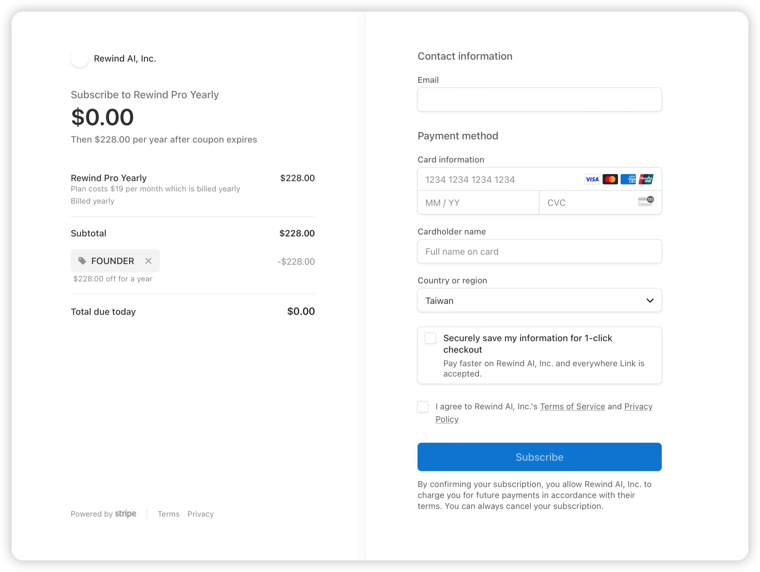Viewport: 760px width, 572px height.
Task: Click the 'Payment method' heading
Action: [458, 136]
